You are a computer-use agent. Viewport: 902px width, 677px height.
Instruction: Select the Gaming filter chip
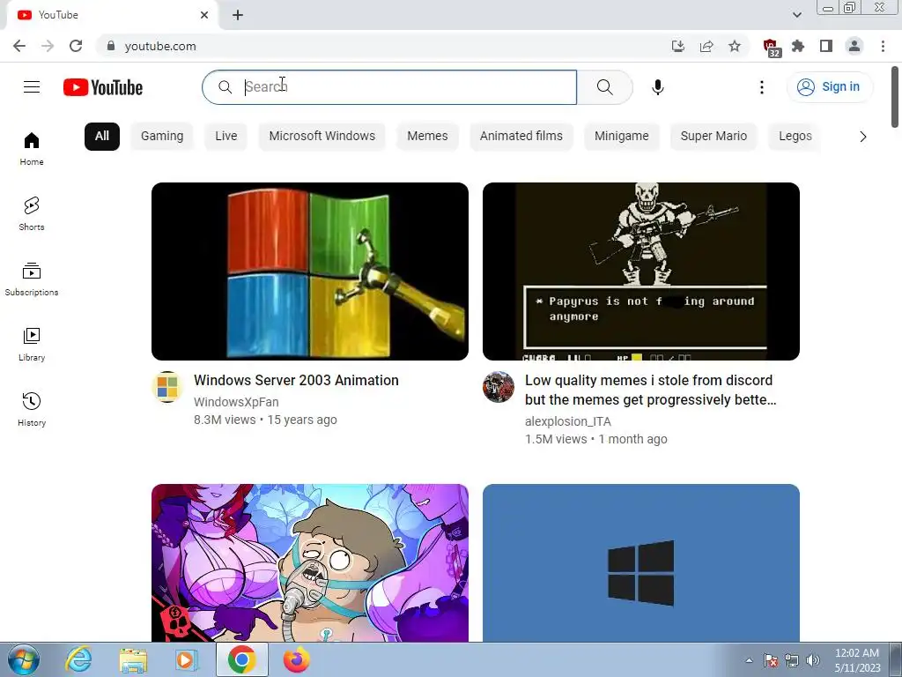click(x=162, y=137)
